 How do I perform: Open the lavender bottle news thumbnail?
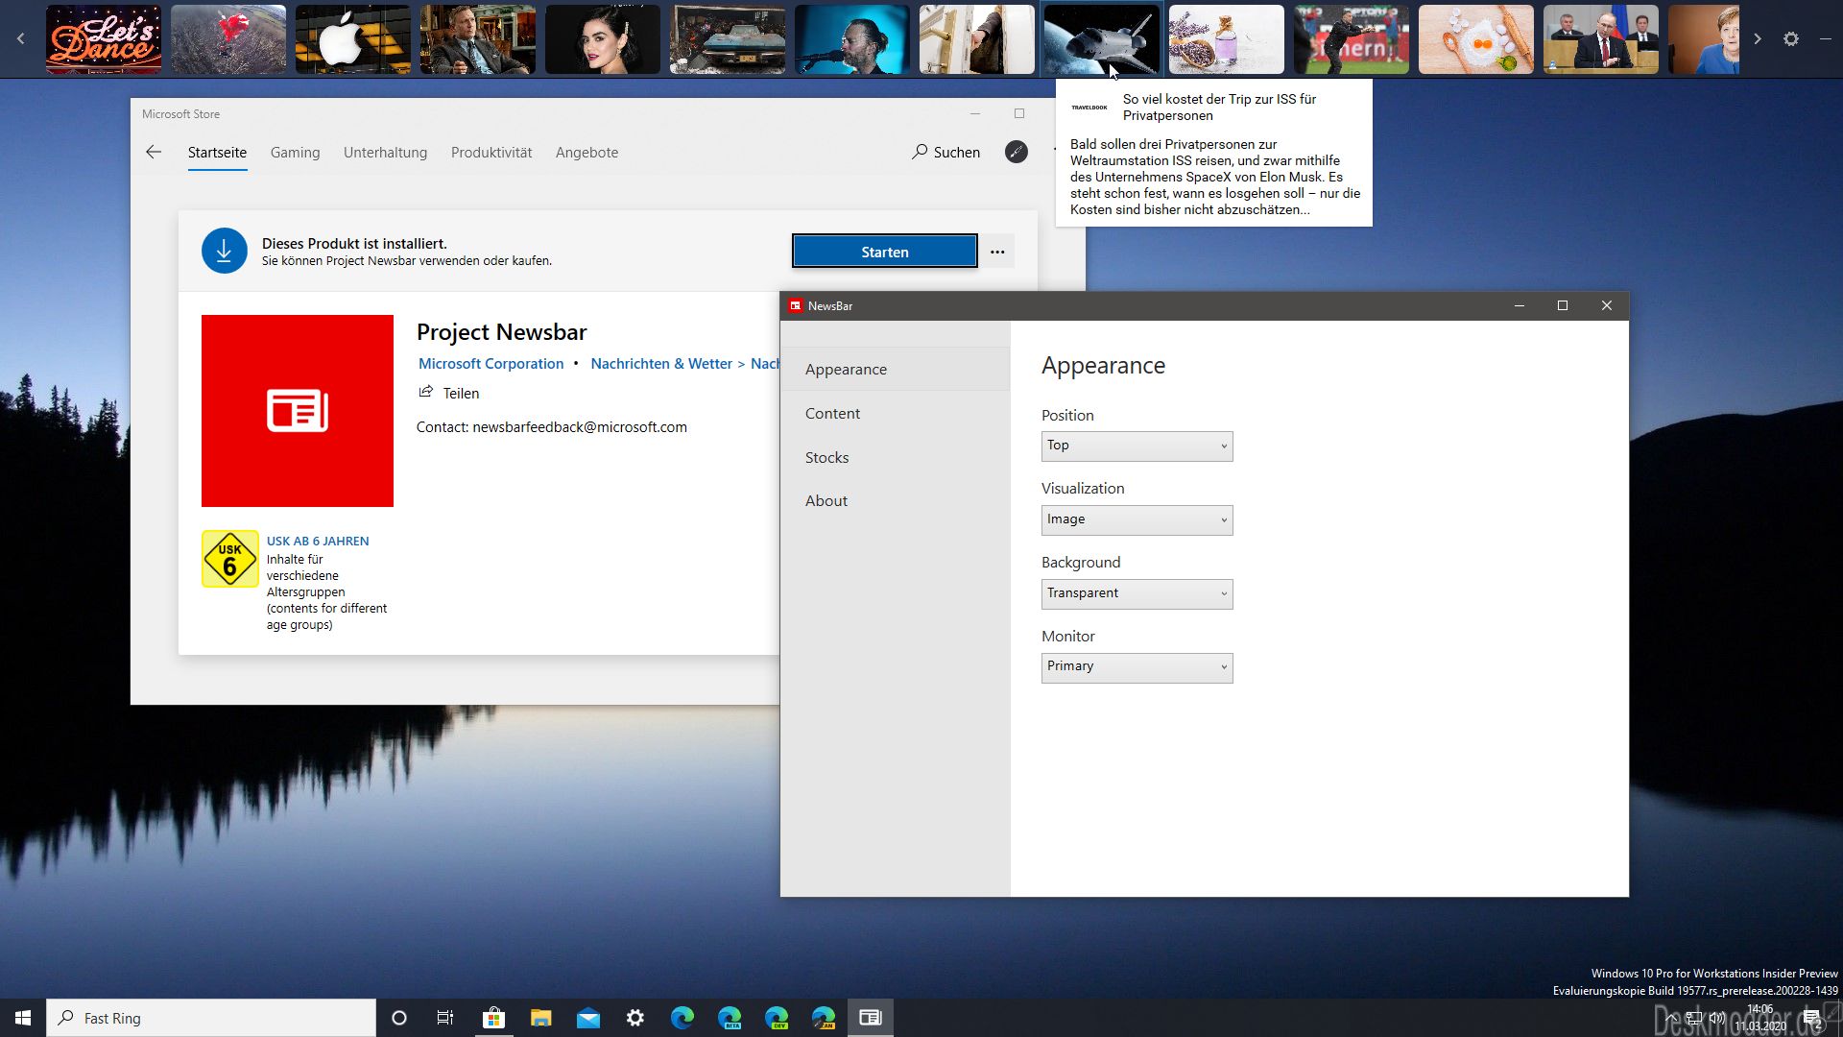pyautogui.click(x=1227, y=39)
